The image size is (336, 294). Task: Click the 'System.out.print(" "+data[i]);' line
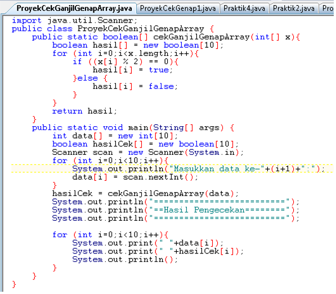pos(148,243)
